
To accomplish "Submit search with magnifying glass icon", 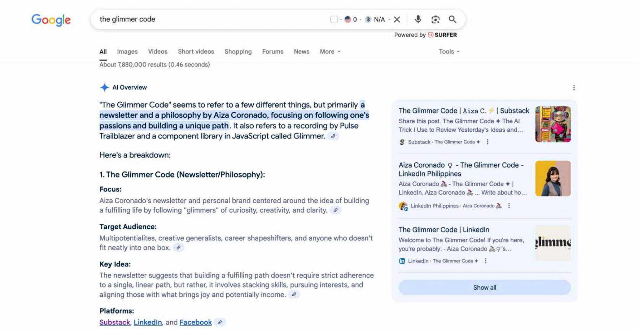I will (x=452, y=19).
